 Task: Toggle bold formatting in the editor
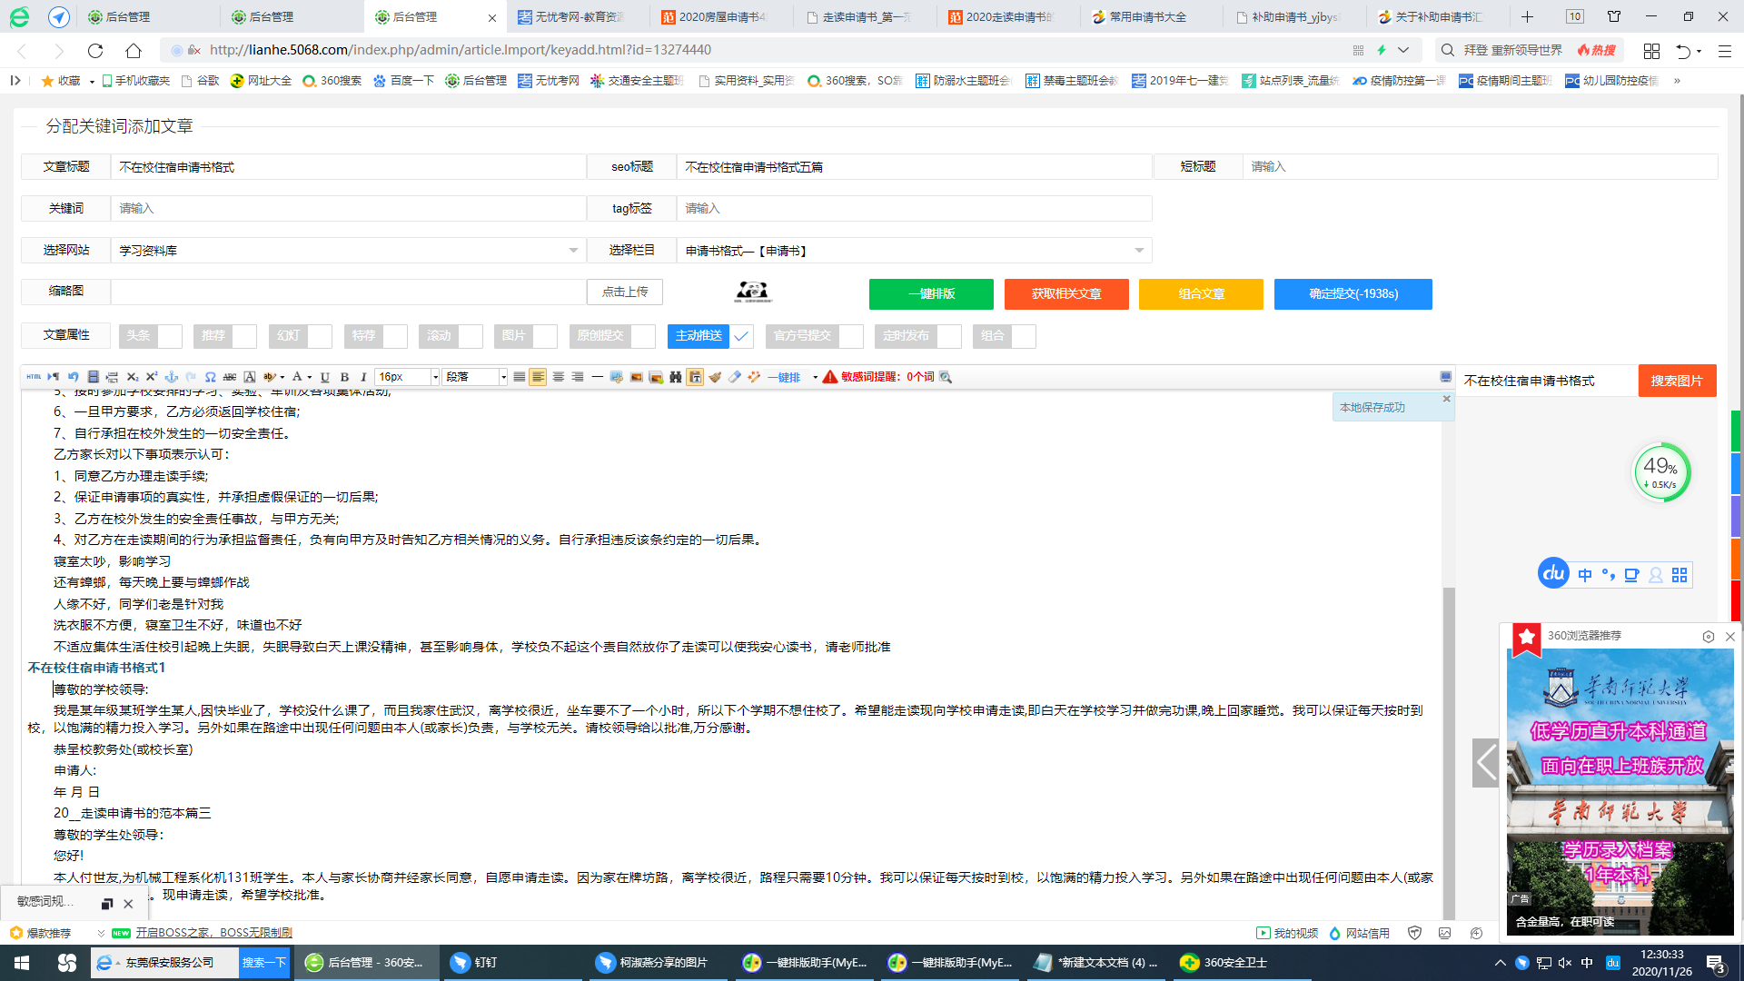(344, 376)
